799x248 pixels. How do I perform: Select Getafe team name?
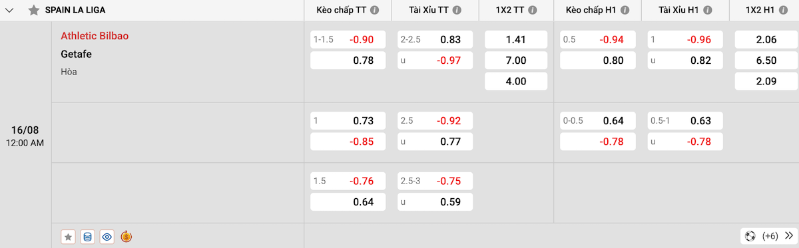(x=77, y=54)
